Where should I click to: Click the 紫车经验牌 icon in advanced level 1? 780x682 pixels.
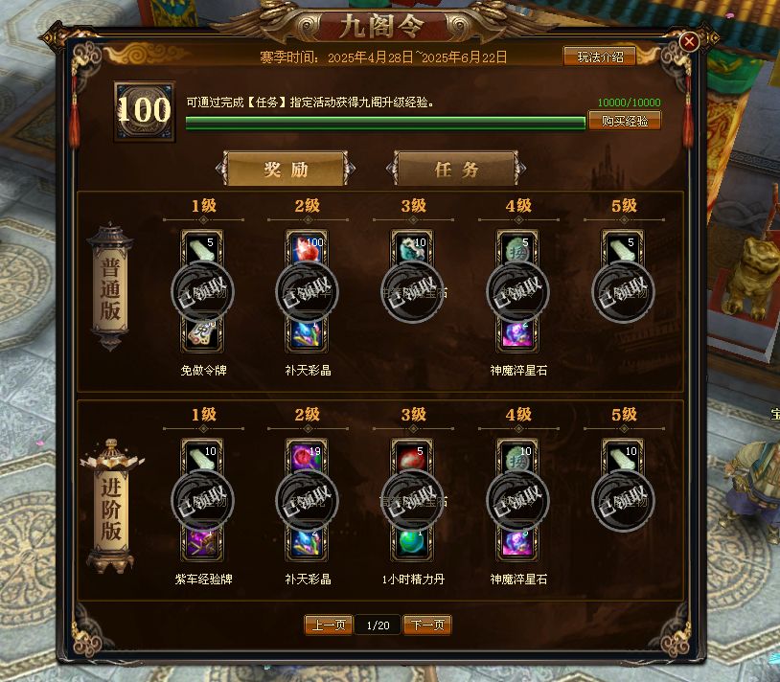(202, 544)
